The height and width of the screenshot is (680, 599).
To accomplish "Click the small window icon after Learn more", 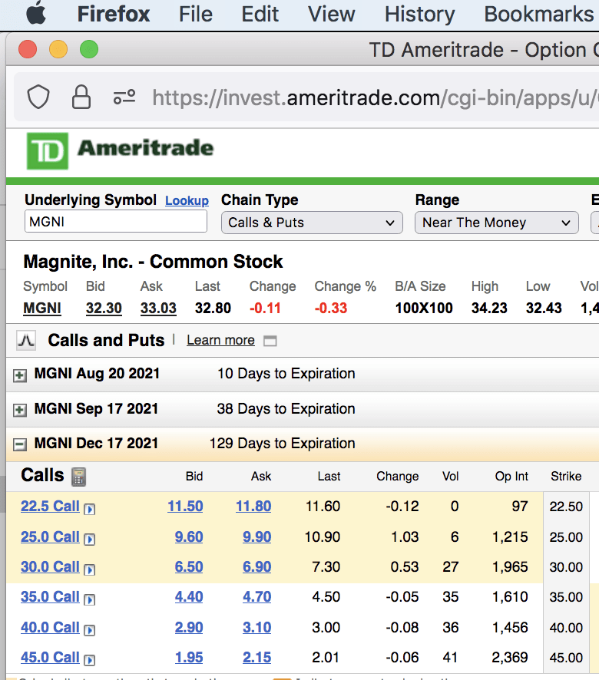I will coord(270,341).
